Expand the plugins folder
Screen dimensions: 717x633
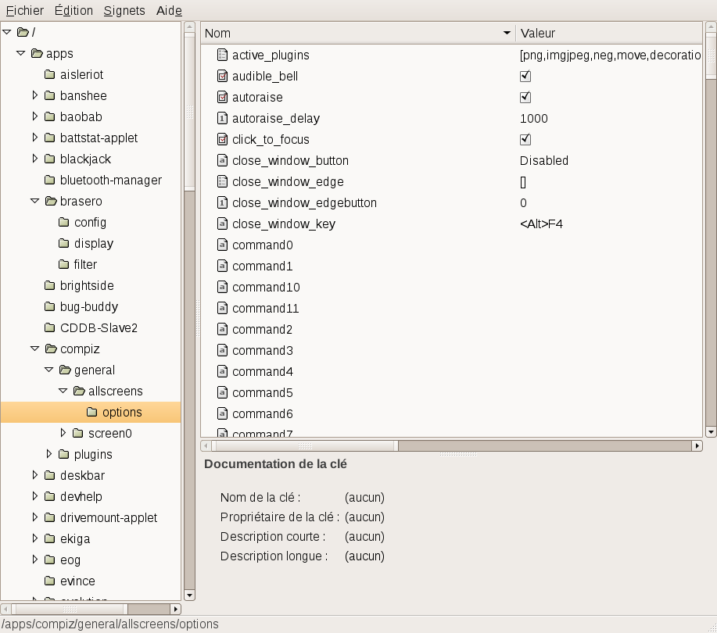(49, 453)
